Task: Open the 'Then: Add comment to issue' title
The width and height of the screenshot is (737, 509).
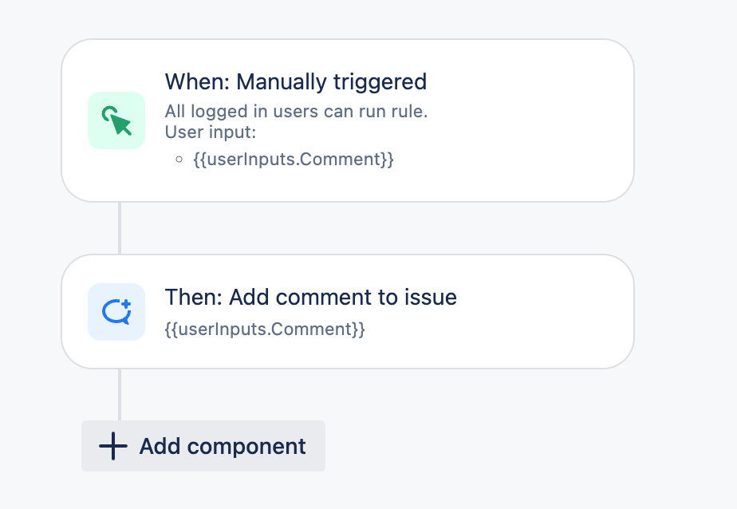Action: (x=311, y=297)
